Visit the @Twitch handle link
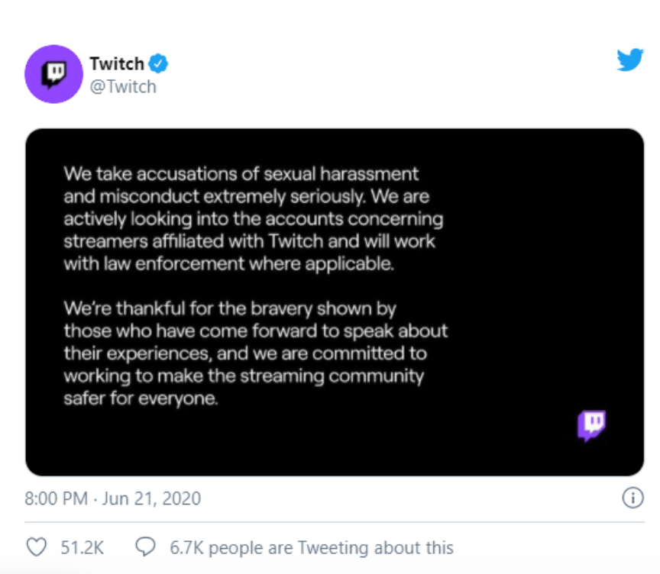 [123, 86]
